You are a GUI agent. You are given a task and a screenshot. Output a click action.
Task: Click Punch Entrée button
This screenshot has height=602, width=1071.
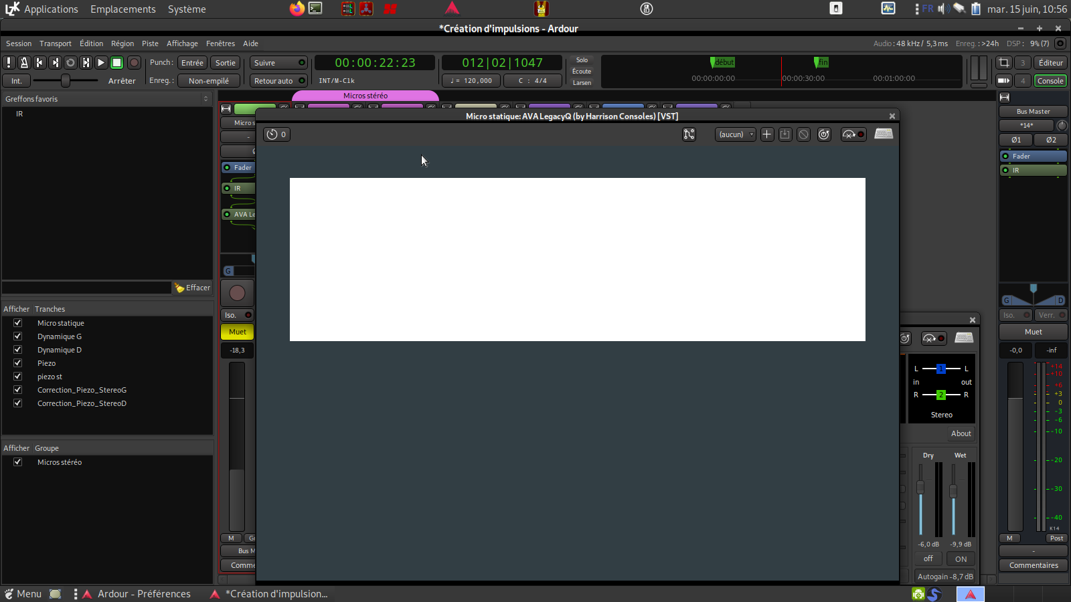[192, 63]
